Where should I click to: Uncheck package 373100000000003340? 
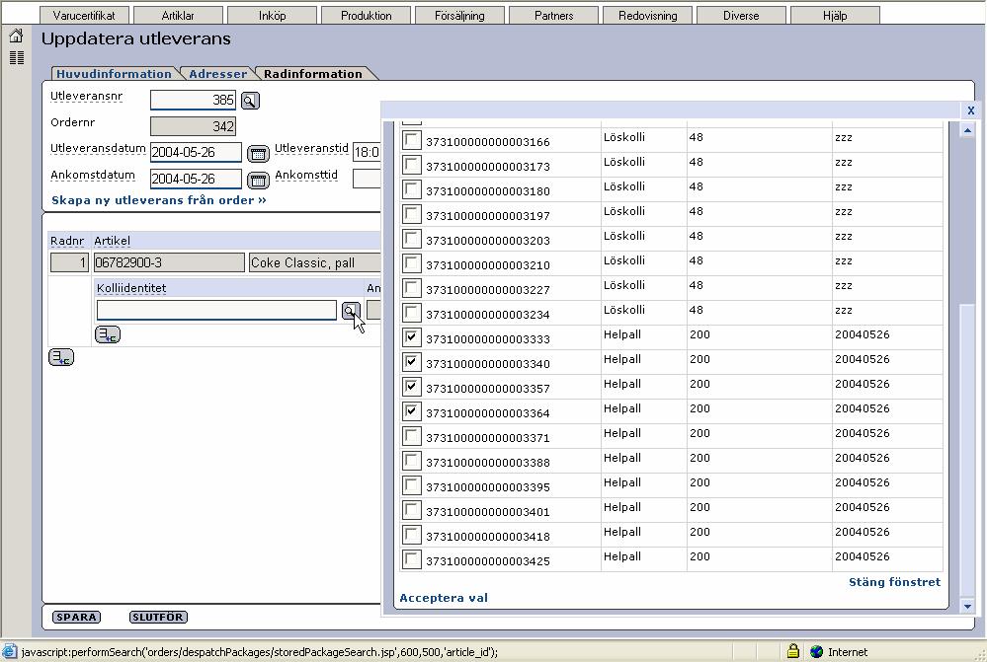point(412,361)
